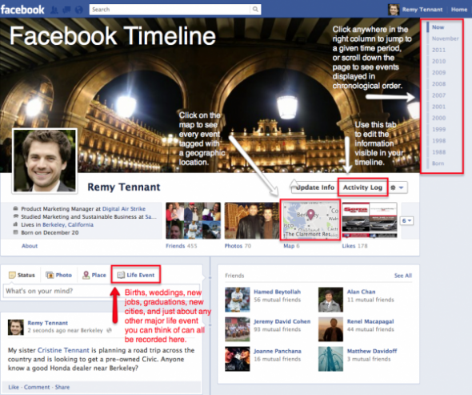The height and width of the screenshot is (395, 472).
Task: Click Share under the post
Action: (62, 387)
